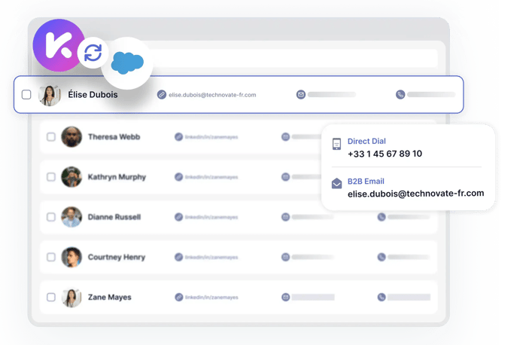Screen dimensions: 517x345
Task: Click link icon in Élise Dubois row
Action: coord(161,95)
